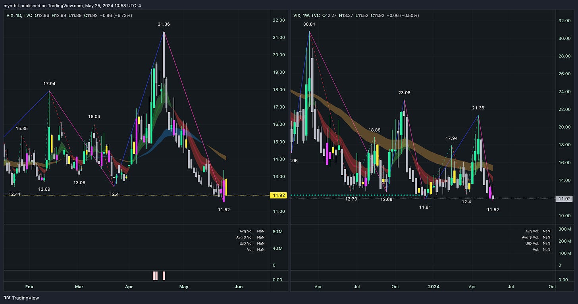Image resolution: width=578 pixels, height=304 pixels.
Task: Click the '−0.86 (−6.73%)' change value
Action: pyautogui.click(x=116, y=15)
